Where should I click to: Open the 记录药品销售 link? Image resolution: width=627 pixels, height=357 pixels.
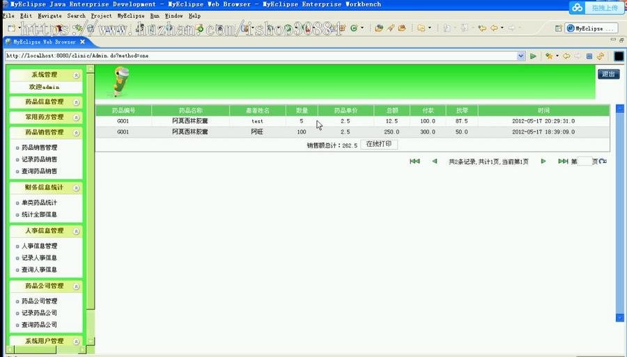pos(39,159)
